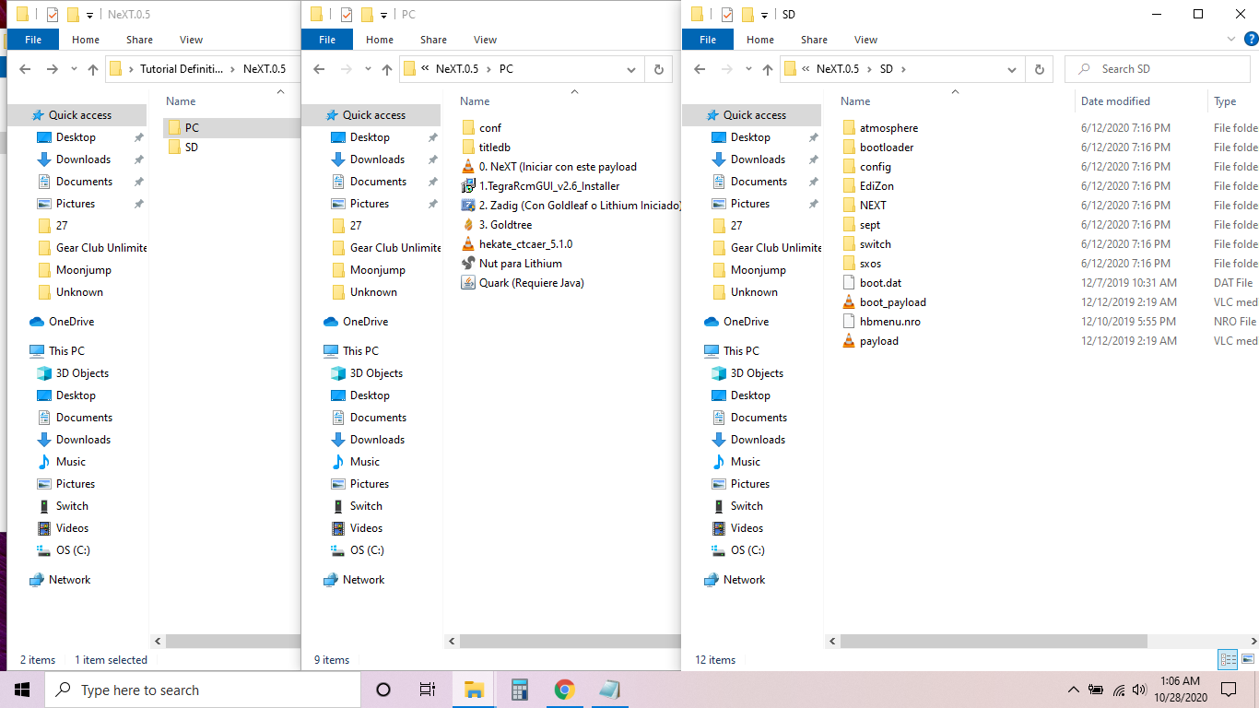Open address bar history dropdown in PC window
The height and width of the screenshot is (708, 1259).
click(631, 69)
